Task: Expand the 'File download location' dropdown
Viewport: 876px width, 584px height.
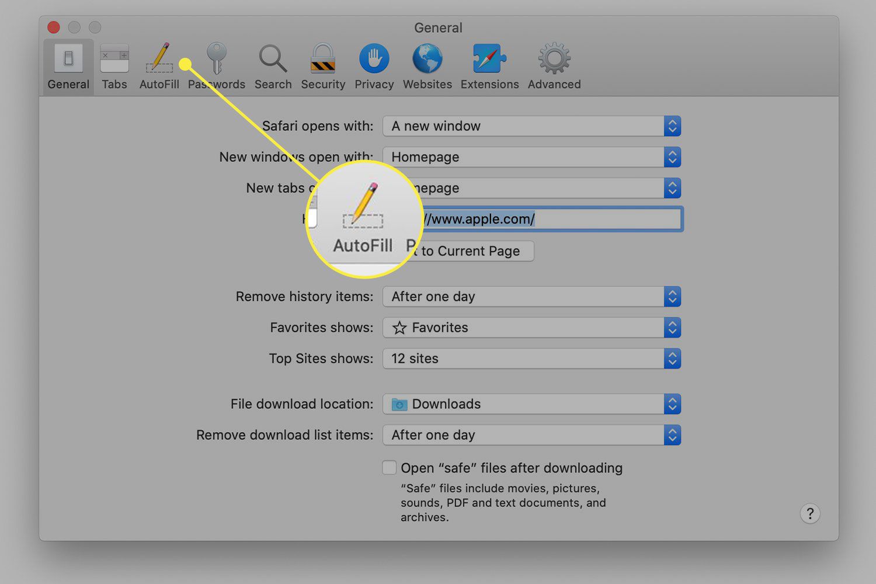Action: pyautogui.click(x=531, y=404)
